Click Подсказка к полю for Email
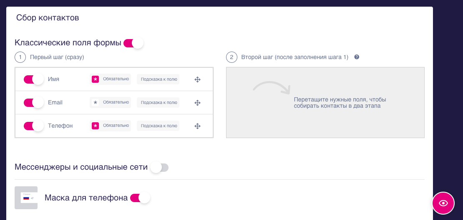This screenshot has width=463, height=220. (158, 102)
